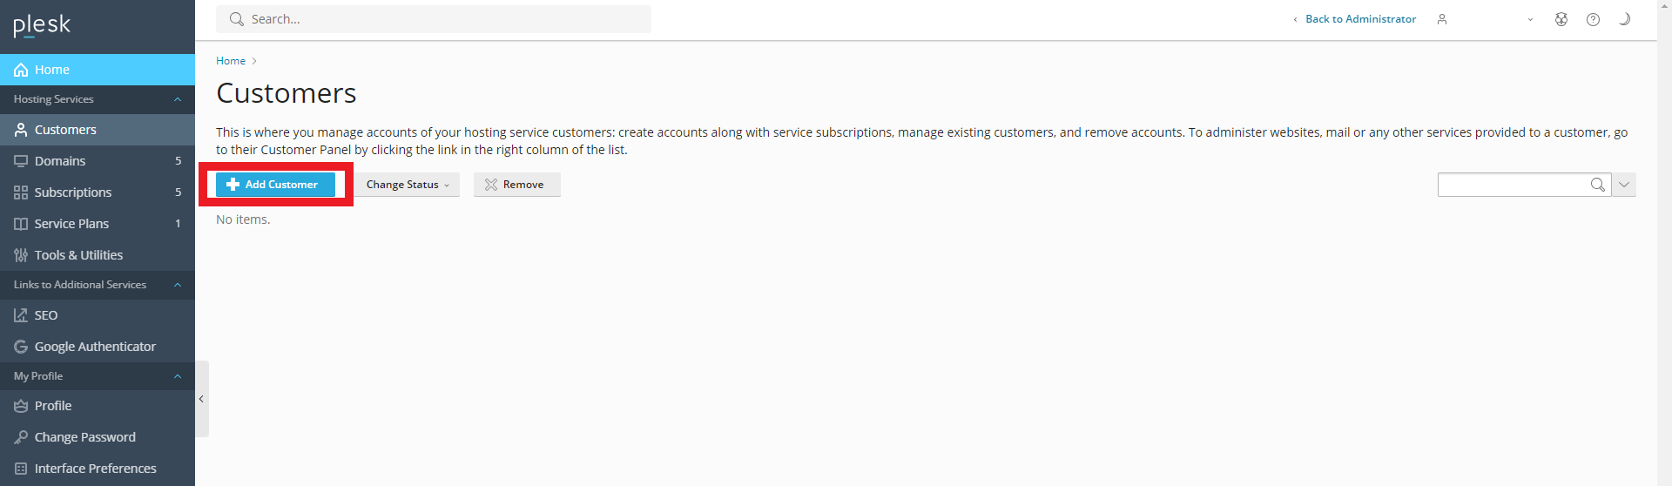Screen dimensions: 1672x486
Task: Click the SEO chart icon in sidebar
Action: (21, 315)
